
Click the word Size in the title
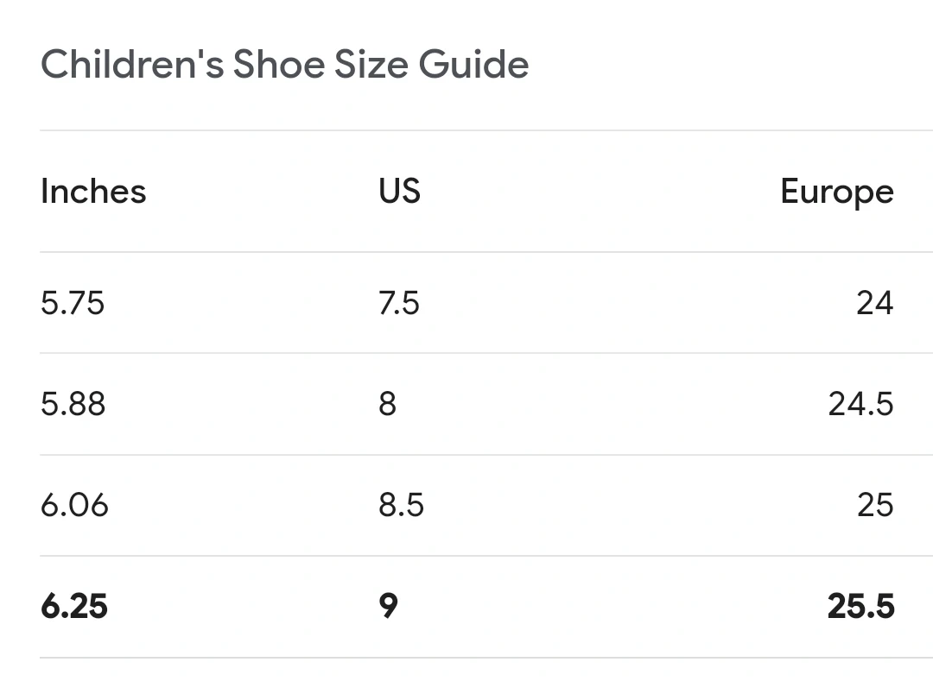(x=371, y=64)
